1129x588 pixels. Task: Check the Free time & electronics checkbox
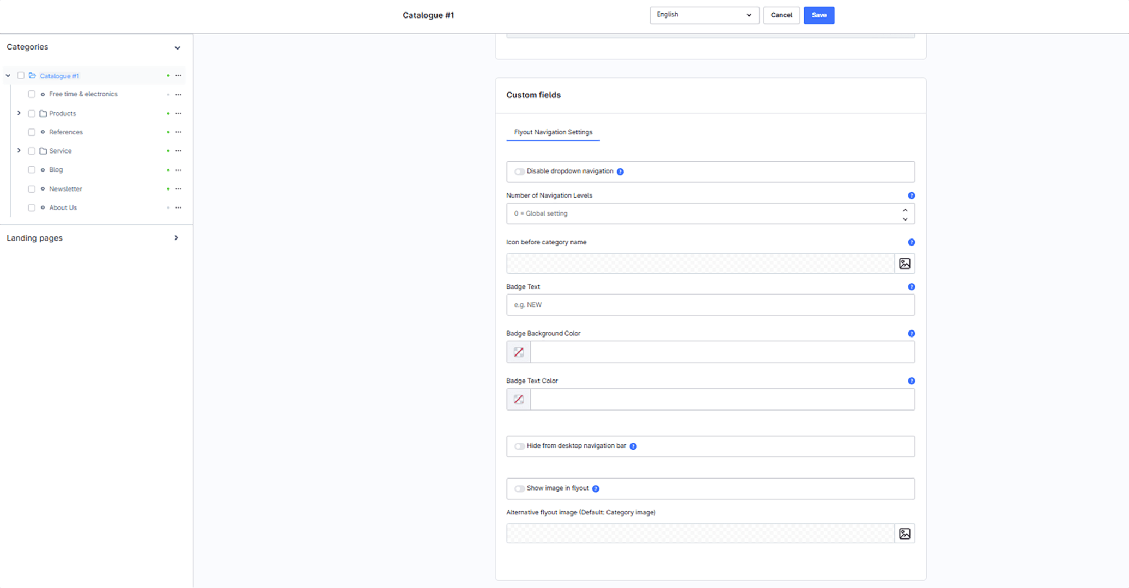tap(32, 94)
